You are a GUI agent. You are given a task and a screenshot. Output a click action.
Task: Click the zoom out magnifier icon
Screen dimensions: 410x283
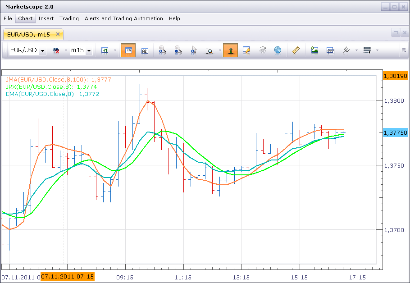click(178, 50)
